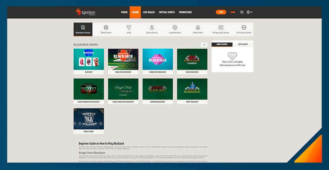Click the globe language icon
The height and width of the screenshot is (170, 329).
[x=248, y=12]
